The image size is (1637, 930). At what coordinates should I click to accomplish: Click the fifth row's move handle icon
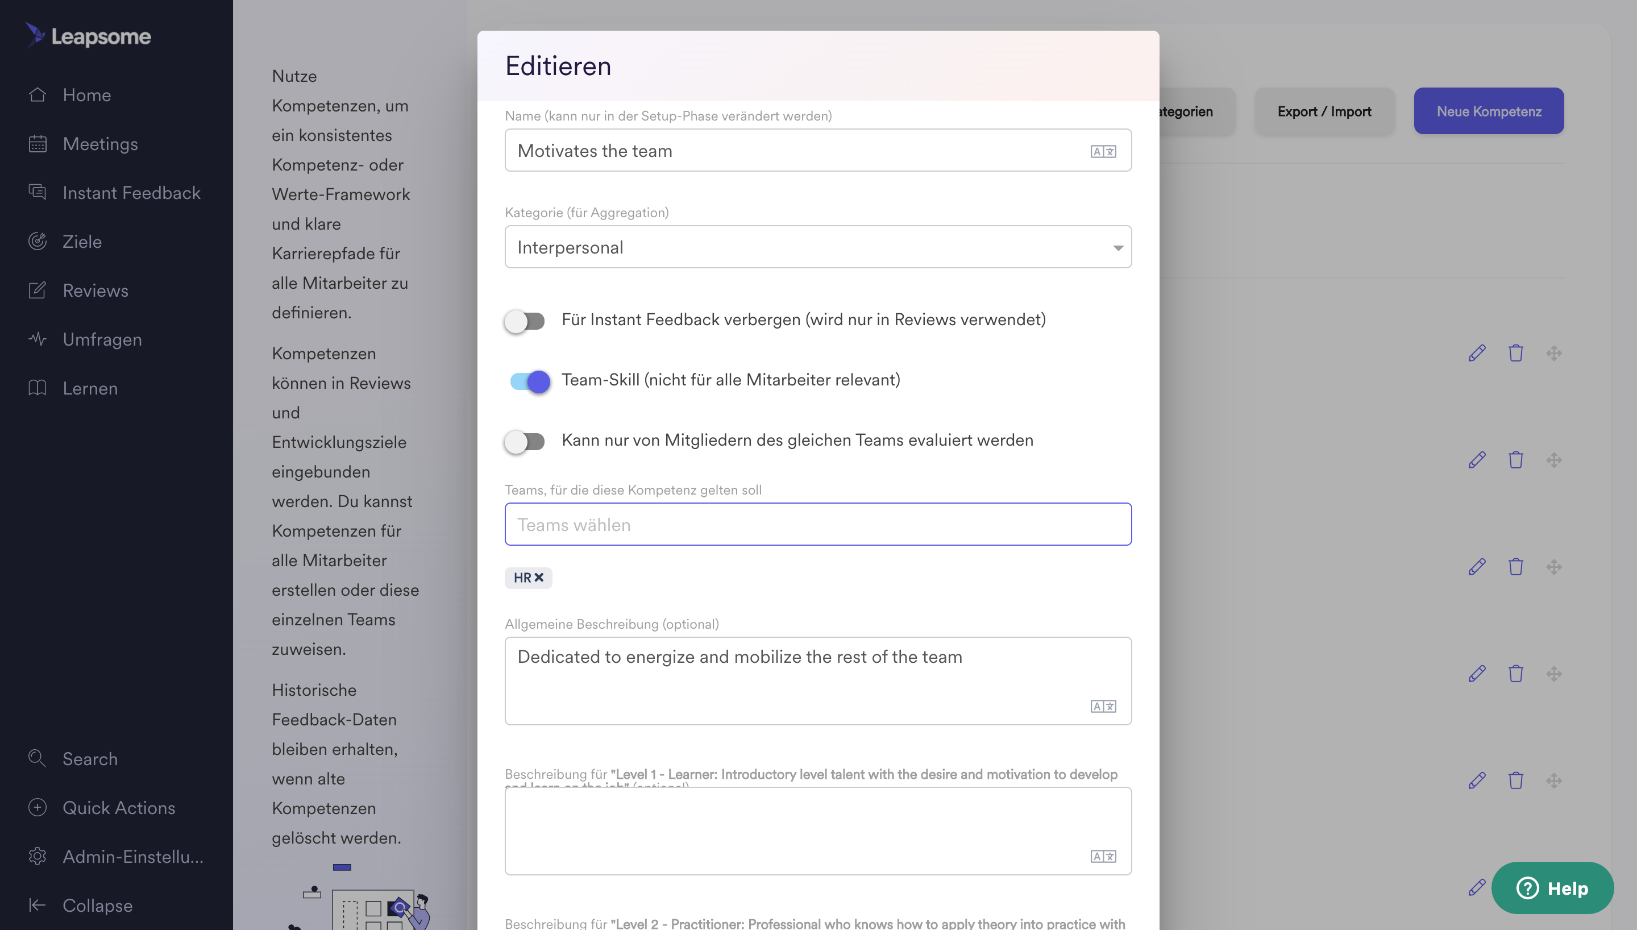coord(1554,779)
